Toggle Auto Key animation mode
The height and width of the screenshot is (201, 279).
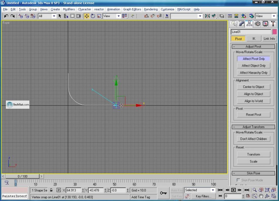pos(177,190)
